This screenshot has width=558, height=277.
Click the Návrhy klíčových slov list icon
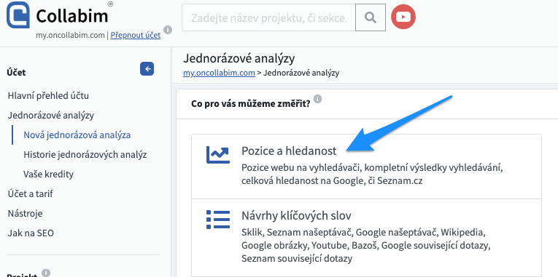[218, 220]
